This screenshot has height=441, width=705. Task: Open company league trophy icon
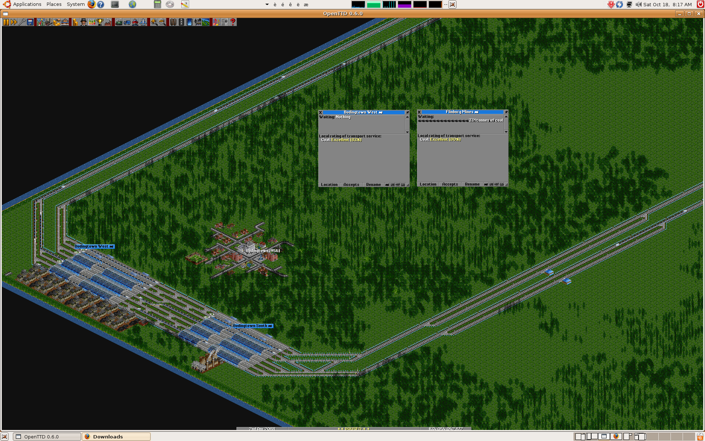point(100,22)
